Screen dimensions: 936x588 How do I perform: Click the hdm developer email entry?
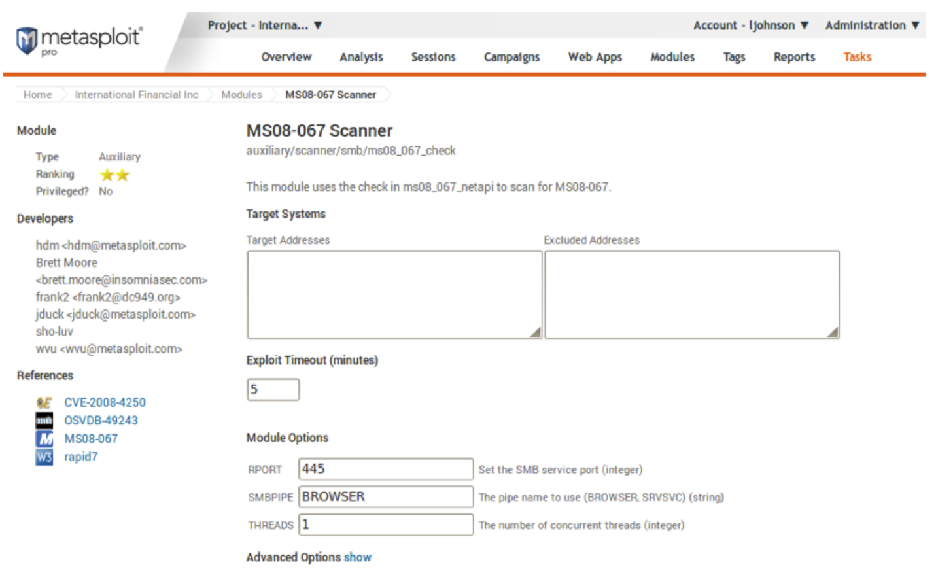coord(111,245)
